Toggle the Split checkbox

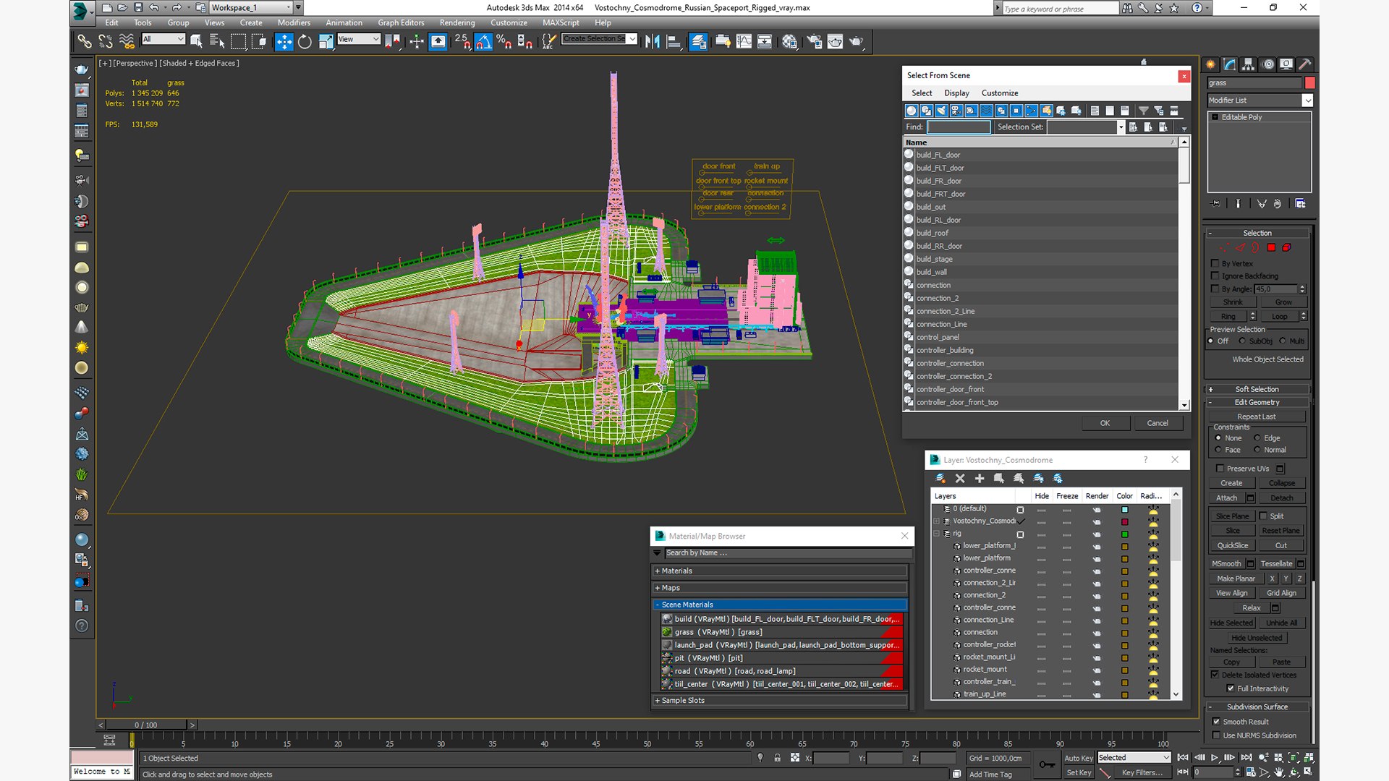[x=1263, y=516]
